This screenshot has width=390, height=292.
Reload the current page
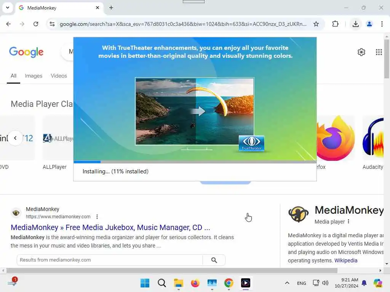[x=36, y=24]
